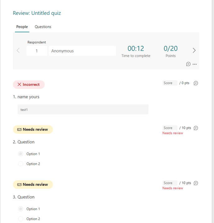Image resolution: width=214 pixels, height=223 pixels.
Task: Select Option 2 radio in question 3
Action: coord(21,219)
